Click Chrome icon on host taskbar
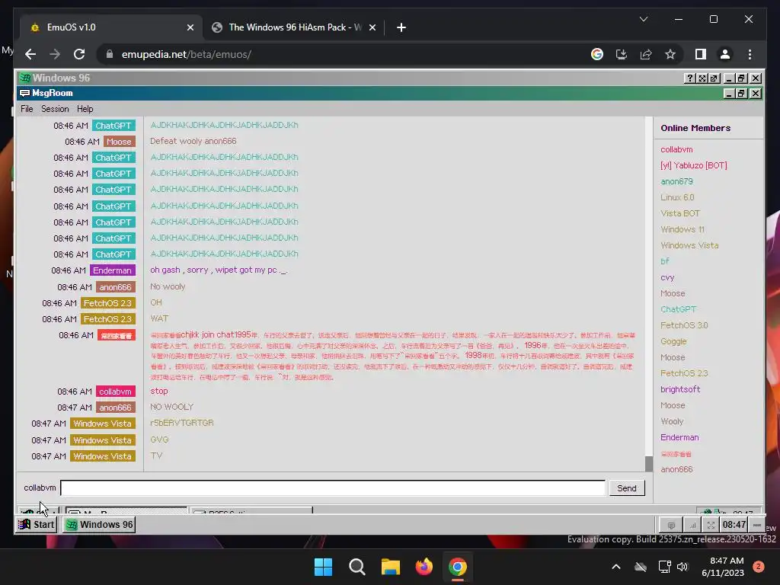Screen dimensions: 780x585 (x=458, y=567)
